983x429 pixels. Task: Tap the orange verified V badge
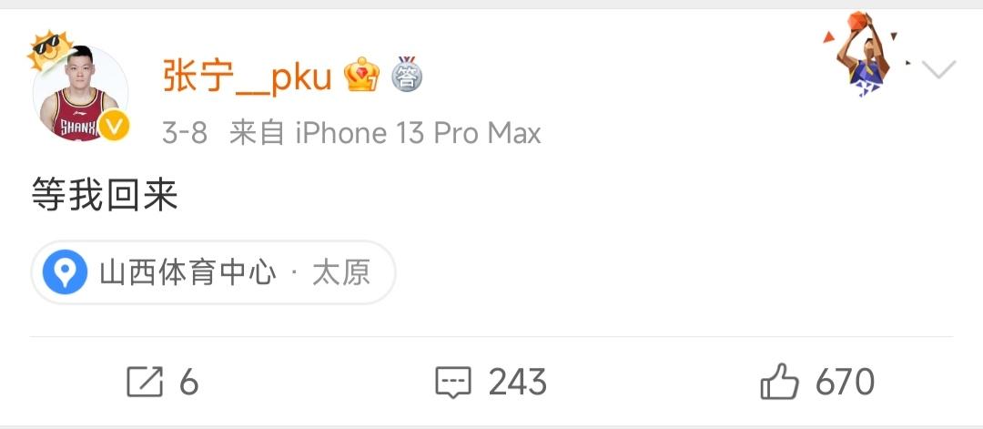(x=114, y=126)
